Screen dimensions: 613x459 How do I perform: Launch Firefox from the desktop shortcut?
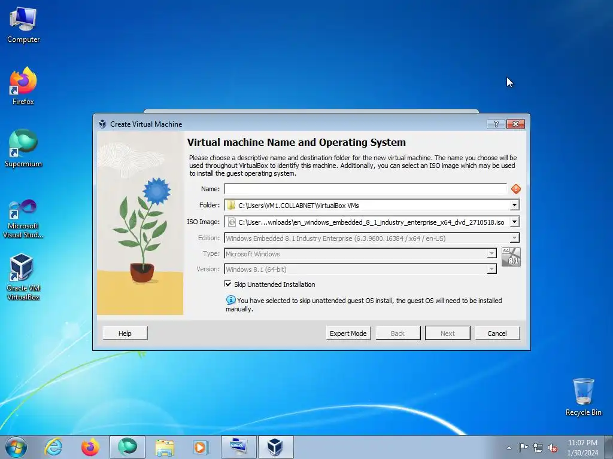[x=23, y=86]
